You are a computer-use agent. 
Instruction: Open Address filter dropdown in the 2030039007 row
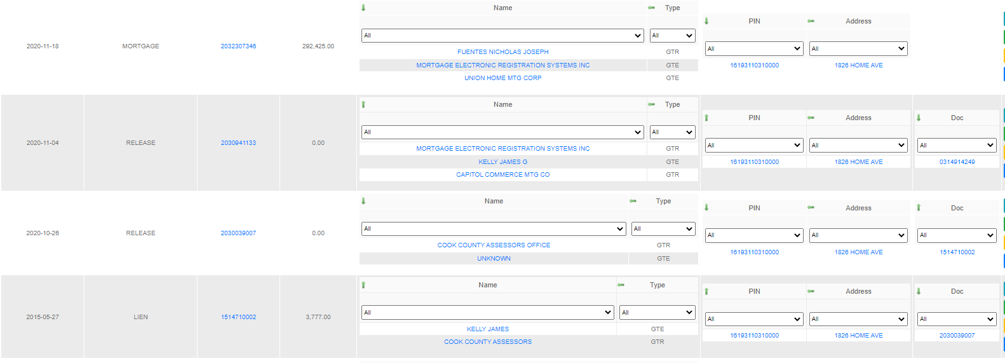[x=858, y=235]
